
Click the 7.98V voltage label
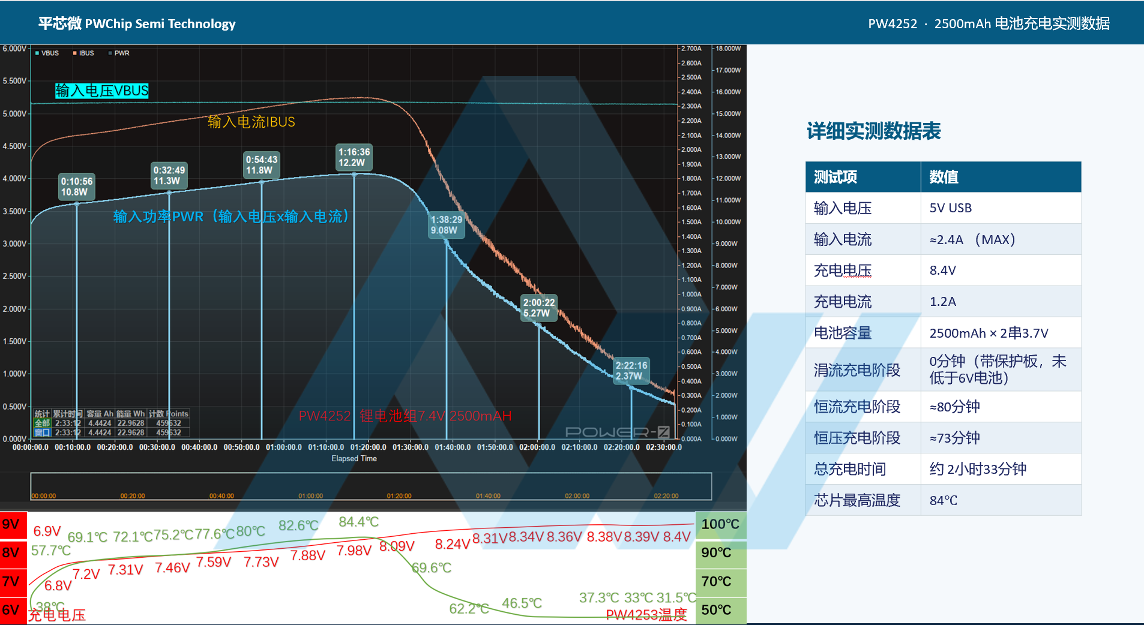point(354,551)
